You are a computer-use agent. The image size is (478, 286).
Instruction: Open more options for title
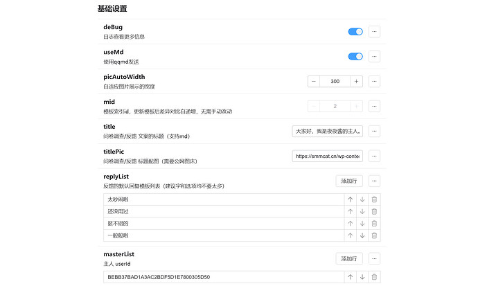click(374, 132)
